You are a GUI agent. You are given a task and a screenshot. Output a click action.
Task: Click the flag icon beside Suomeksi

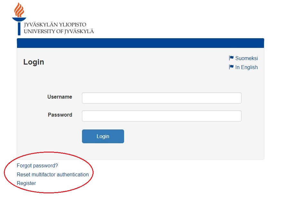click(x=231, y=58)
